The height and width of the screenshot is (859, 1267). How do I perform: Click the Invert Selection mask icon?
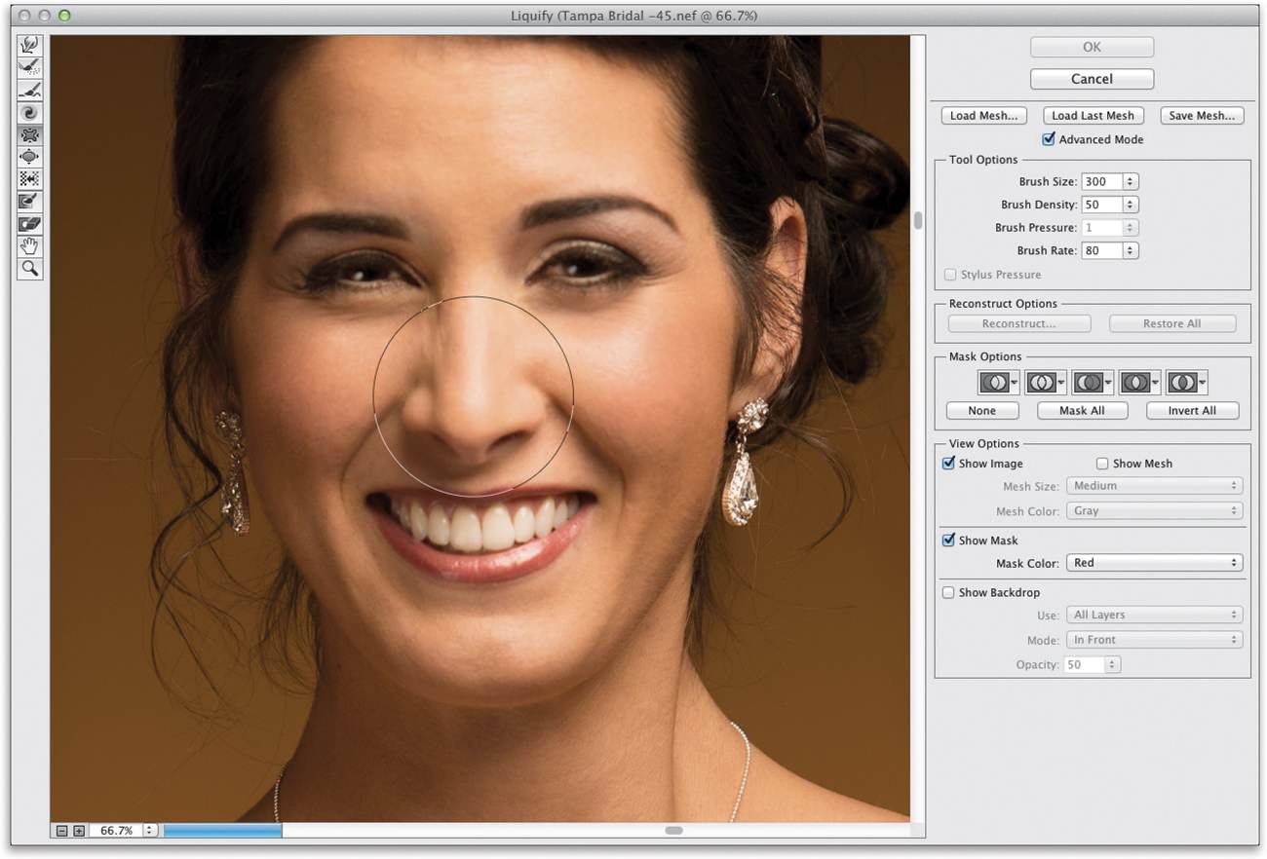tap(1186, 382)
